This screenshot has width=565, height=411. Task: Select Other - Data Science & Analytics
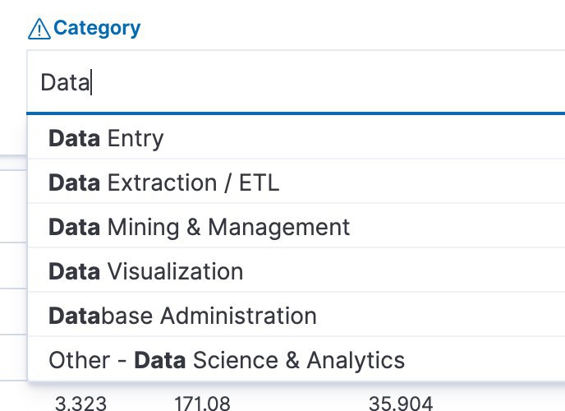(296, 360)
